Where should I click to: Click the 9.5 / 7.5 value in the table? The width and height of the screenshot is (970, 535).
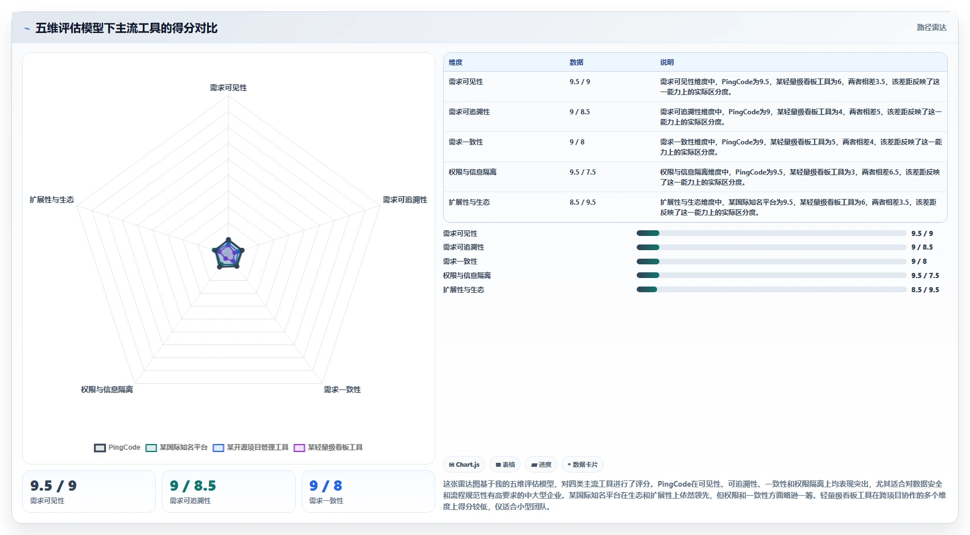click(x=583, y=172)
